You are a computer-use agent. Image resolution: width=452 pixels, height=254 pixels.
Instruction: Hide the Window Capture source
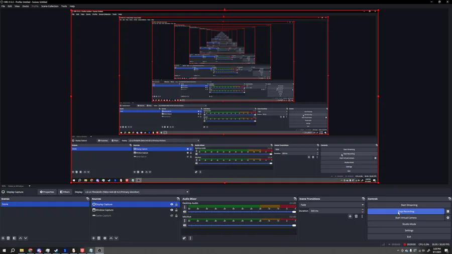click(172, 210)
